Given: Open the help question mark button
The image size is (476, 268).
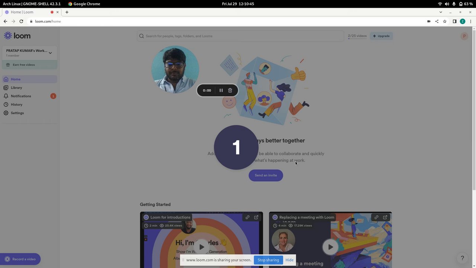Looking at the screenshot, I should click(x=462, y=258).
